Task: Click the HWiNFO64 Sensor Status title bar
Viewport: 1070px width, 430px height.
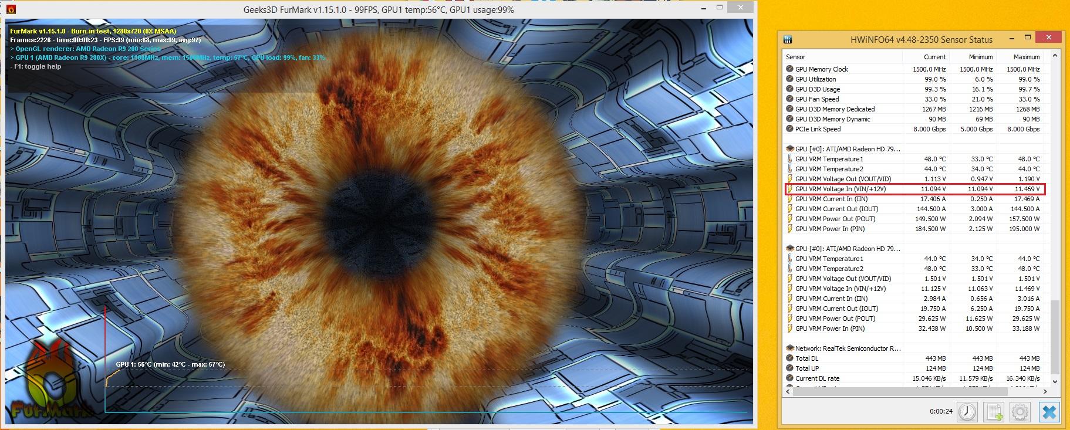Action: 922,40
